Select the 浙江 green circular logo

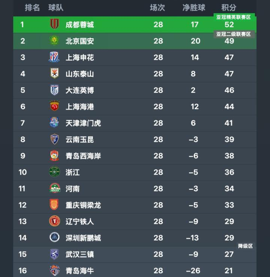pyautogui.click(x=54, y=172)
